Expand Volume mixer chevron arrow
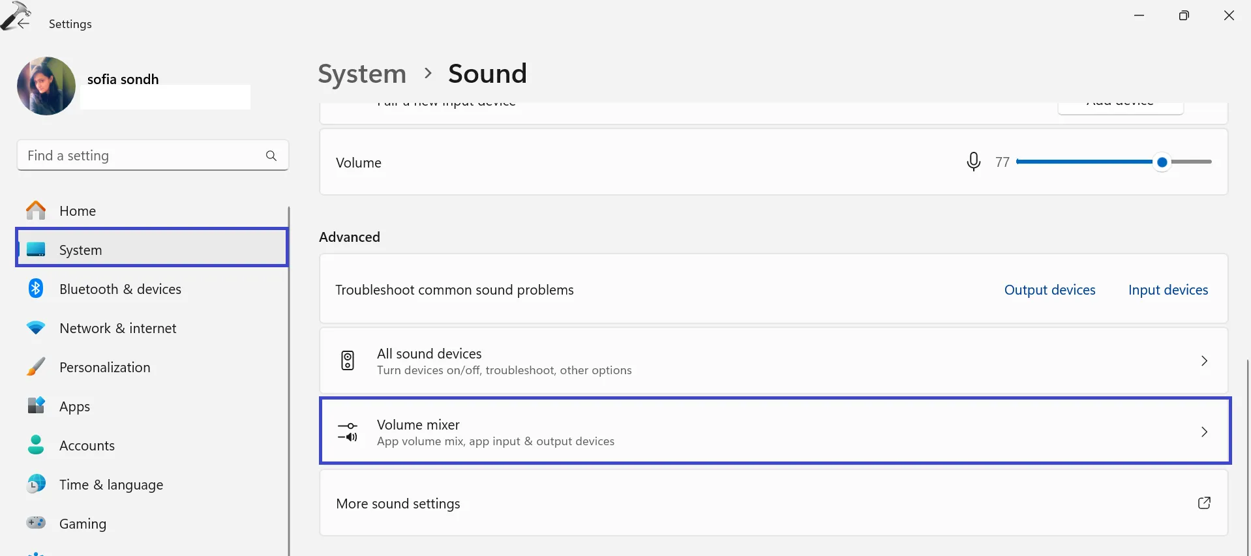 point(1204,432)
